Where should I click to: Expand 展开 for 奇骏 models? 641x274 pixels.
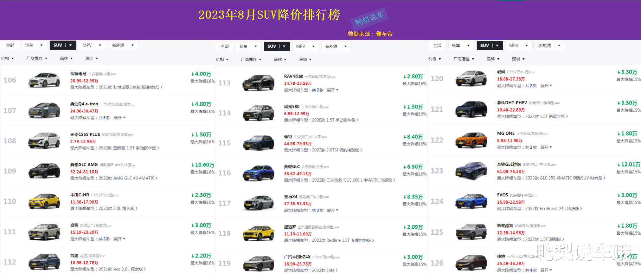pyautogui.click(x=120, y=239)
